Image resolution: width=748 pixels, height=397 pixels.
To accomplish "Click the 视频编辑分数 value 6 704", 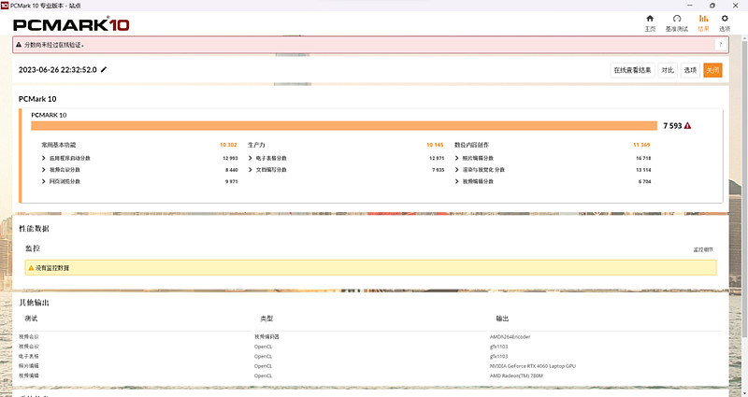I will (x=644, y=181).
